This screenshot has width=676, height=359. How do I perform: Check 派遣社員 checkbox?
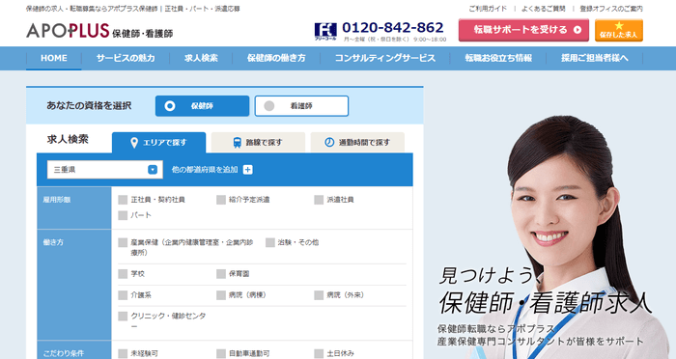coord(319,200)
